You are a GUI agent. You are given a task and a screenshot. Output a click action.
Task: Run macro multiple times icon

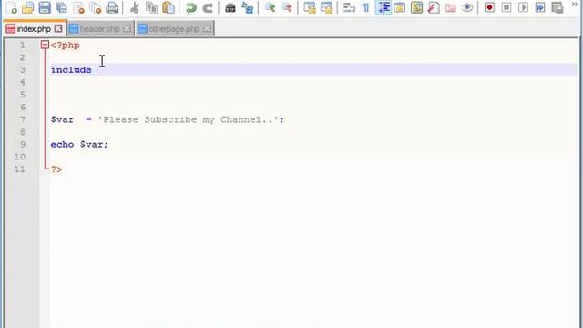point(540,7)
